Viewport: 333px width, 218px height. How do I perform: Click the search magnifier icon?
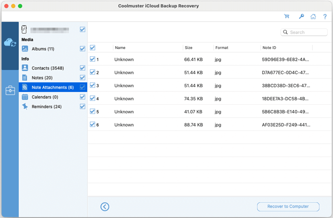(285, 32)
